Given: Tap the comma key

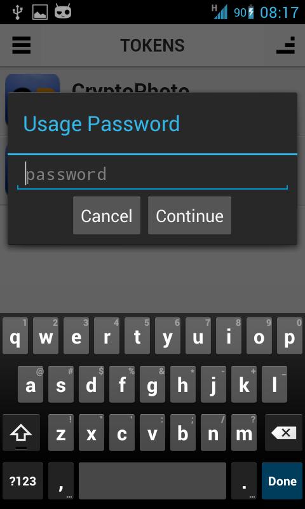Looking at the screenshot, I should pyautogui.click(x=61, y=481).
